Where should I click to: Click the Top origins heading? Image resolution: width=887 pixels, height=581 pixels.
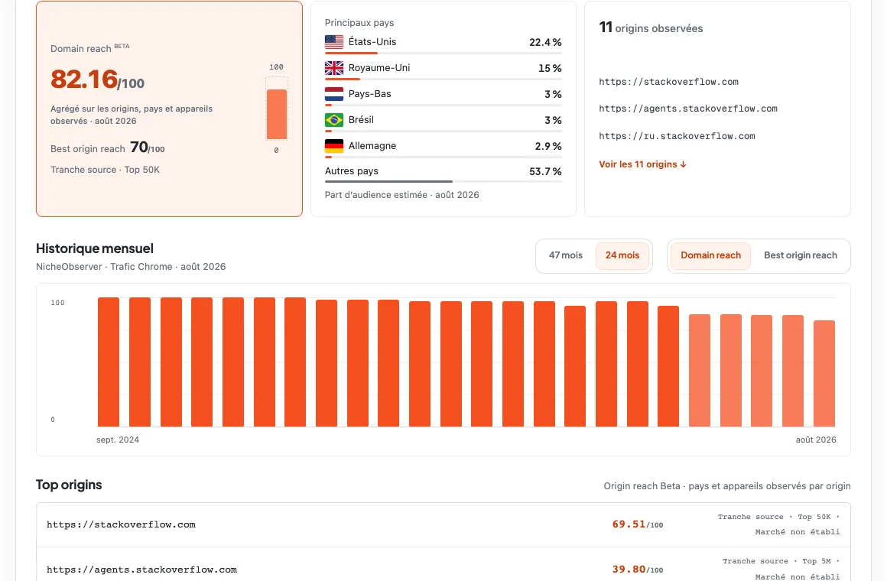[x=69, y=485]
